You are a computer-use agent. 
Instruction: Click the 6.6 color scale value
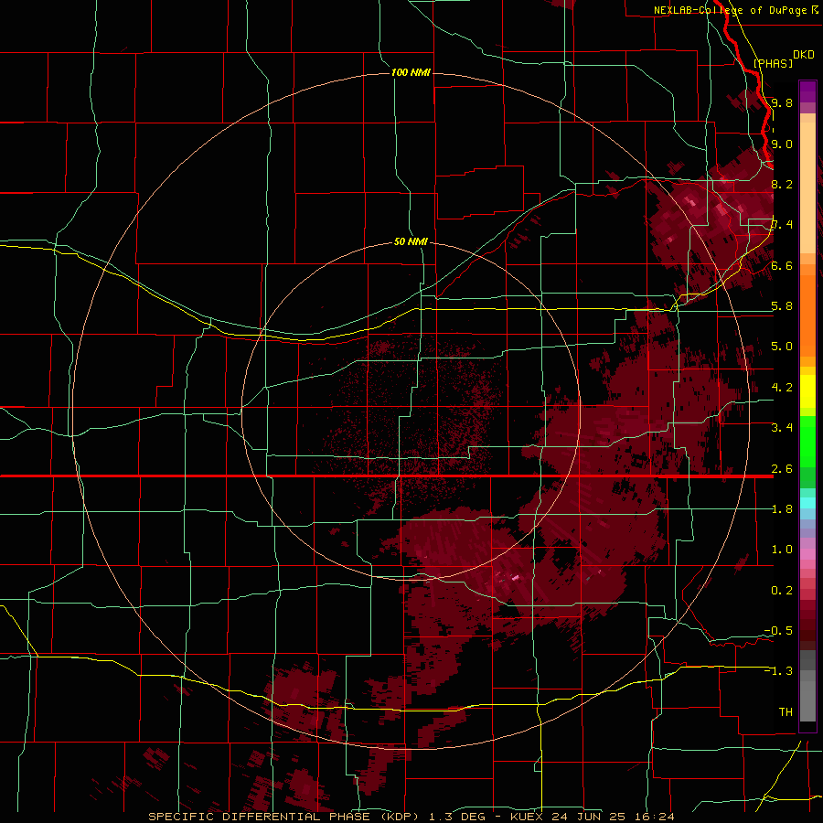click(782, 265)
